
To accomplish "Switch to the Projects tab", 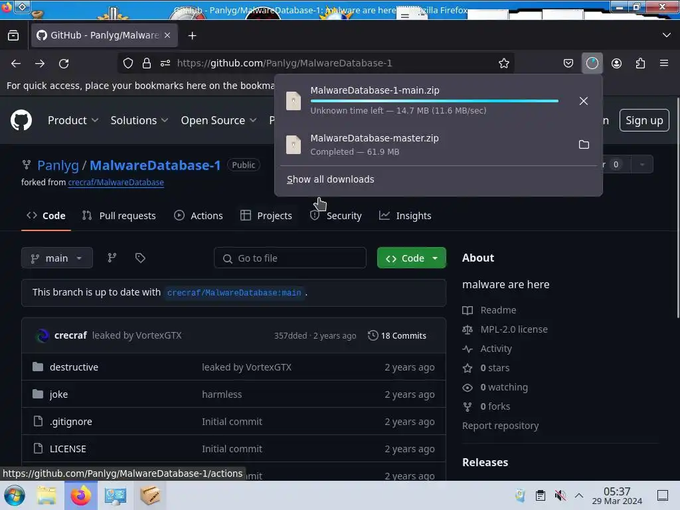I will pos(266,216).
